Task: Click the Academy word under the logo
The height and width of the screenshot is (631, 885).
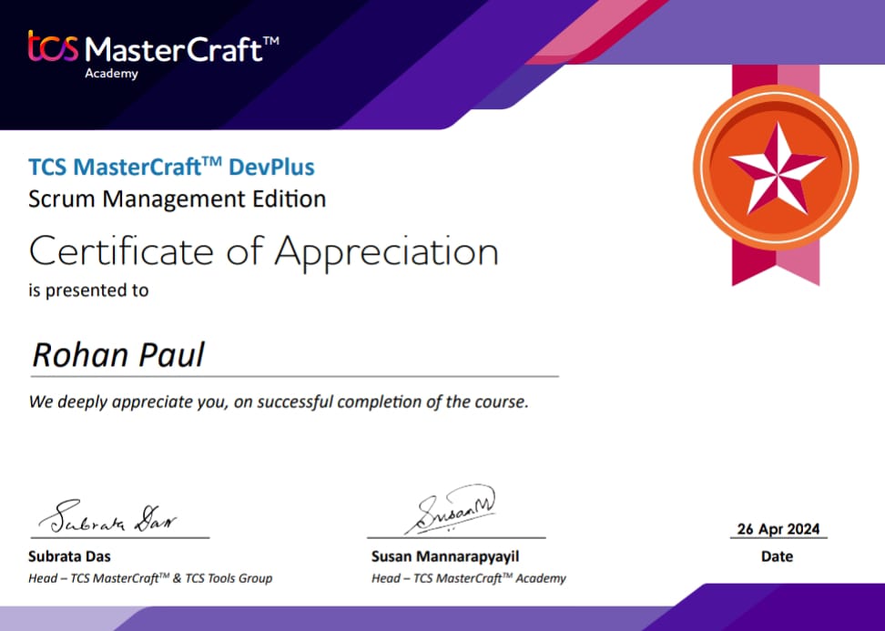Action: point(111,74)
